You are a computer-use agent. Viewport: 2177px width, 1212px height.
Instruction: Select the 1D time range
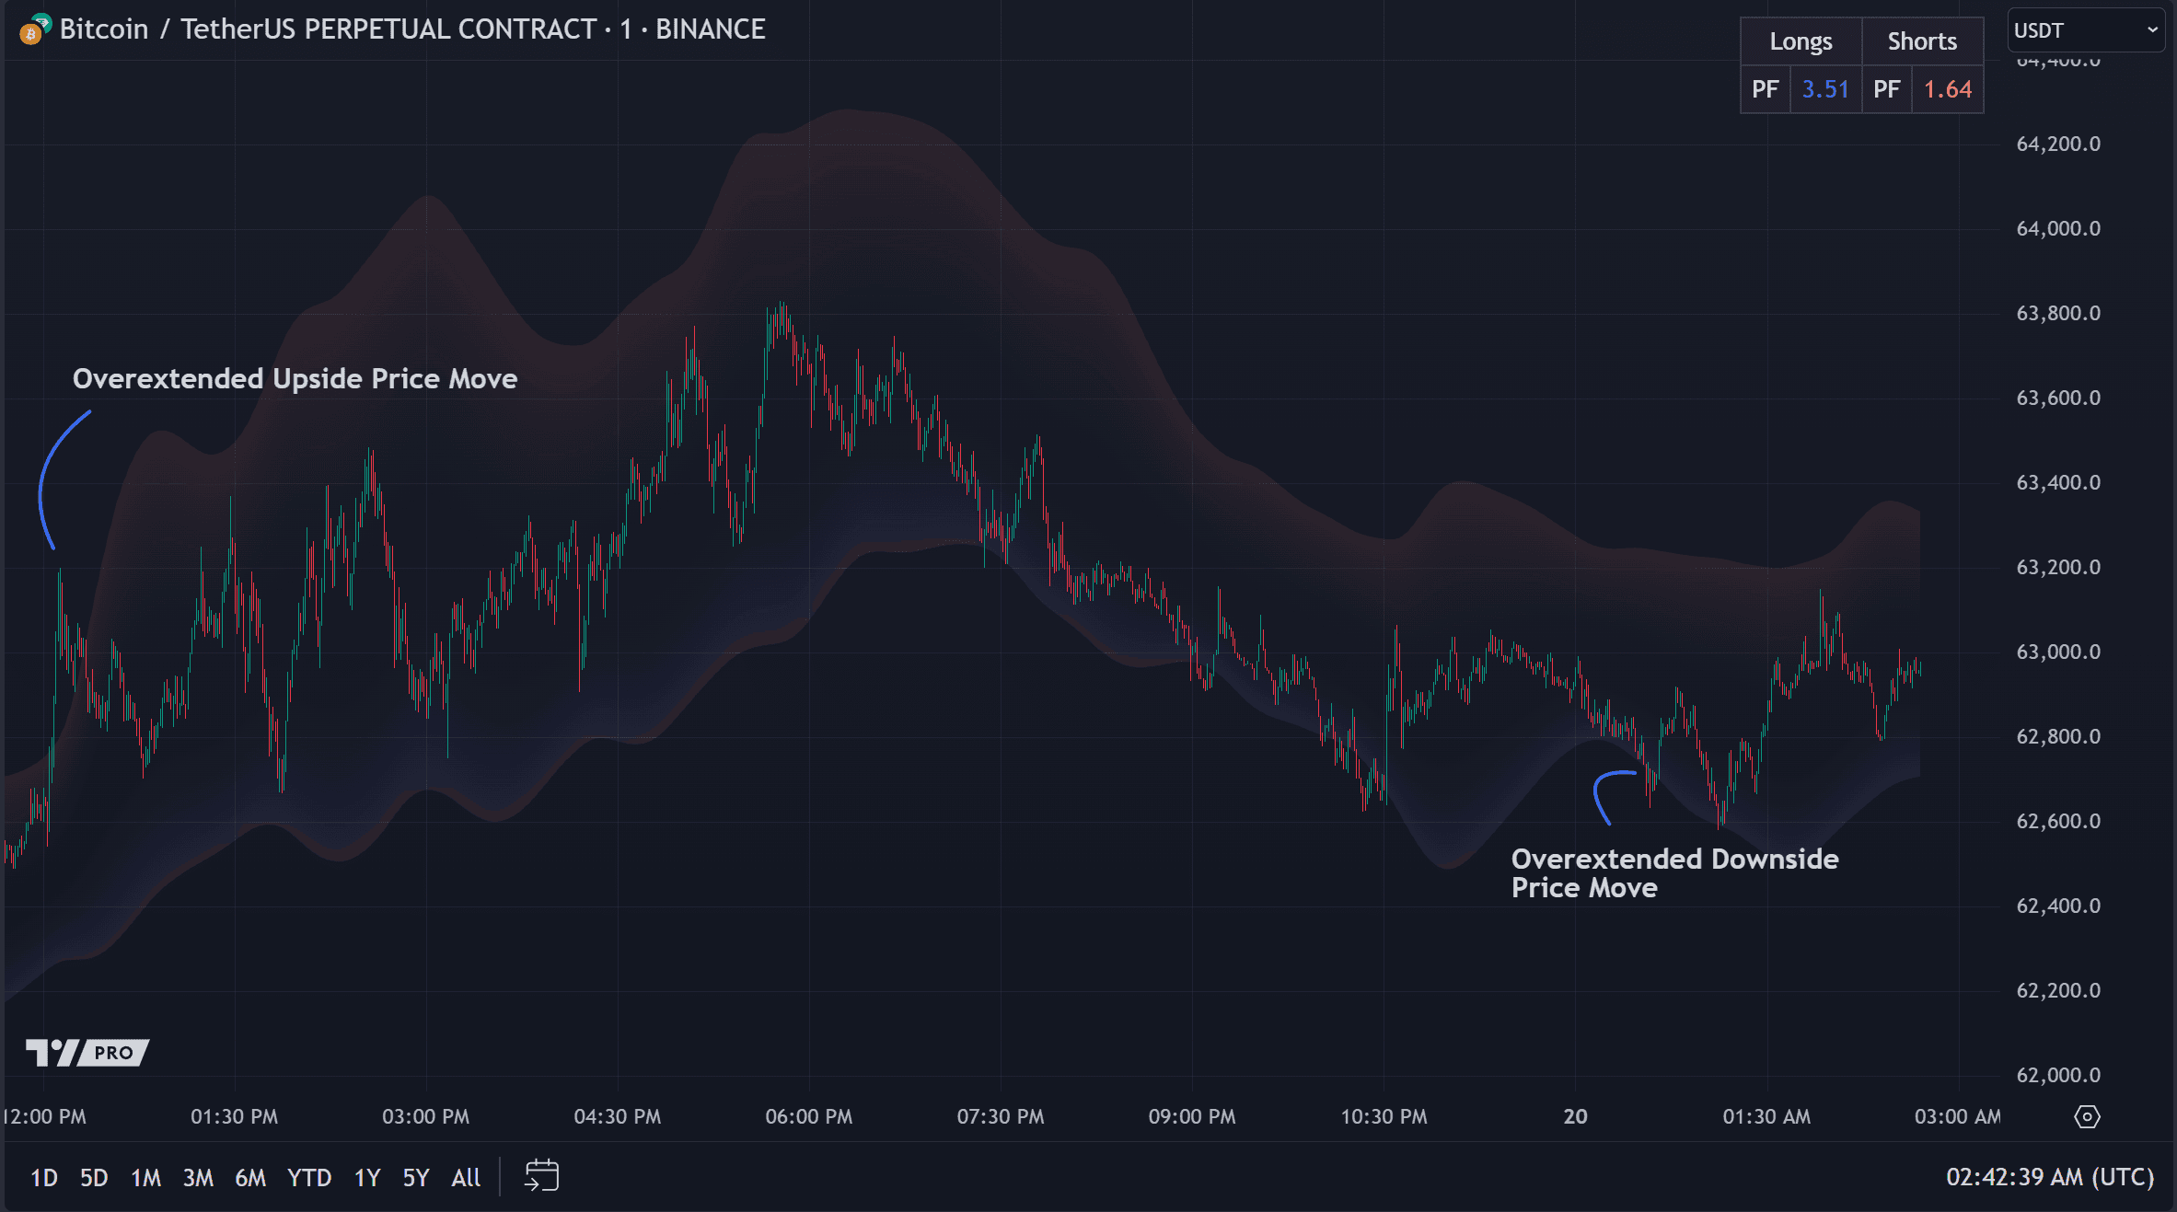[43, 1177]
